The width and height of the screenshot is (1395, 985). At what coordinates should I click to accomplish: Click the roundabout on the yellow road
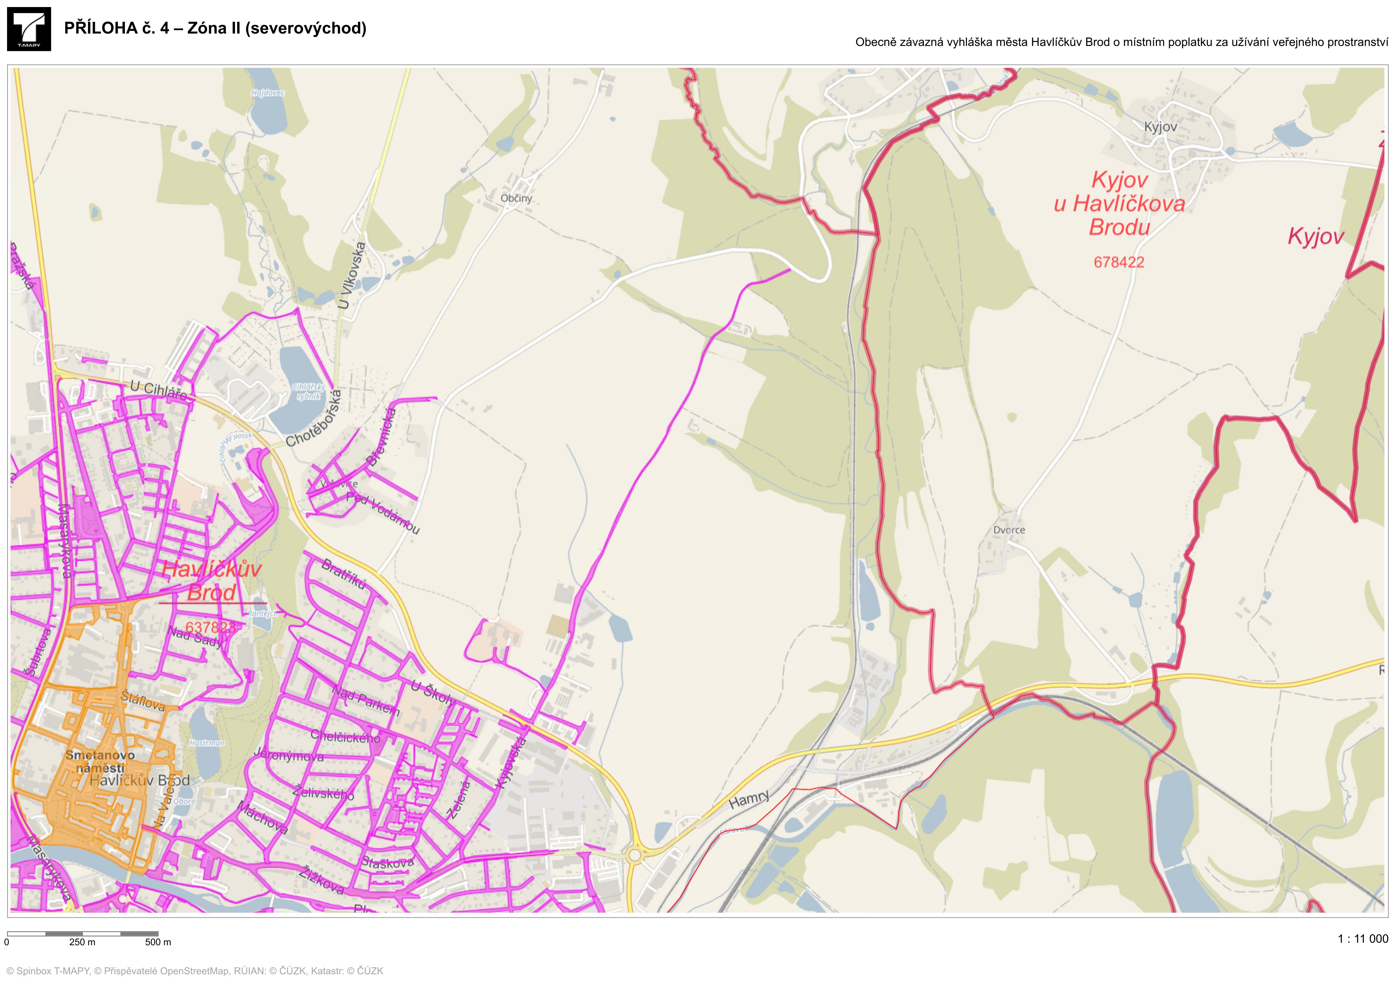(x=635, y=855)
